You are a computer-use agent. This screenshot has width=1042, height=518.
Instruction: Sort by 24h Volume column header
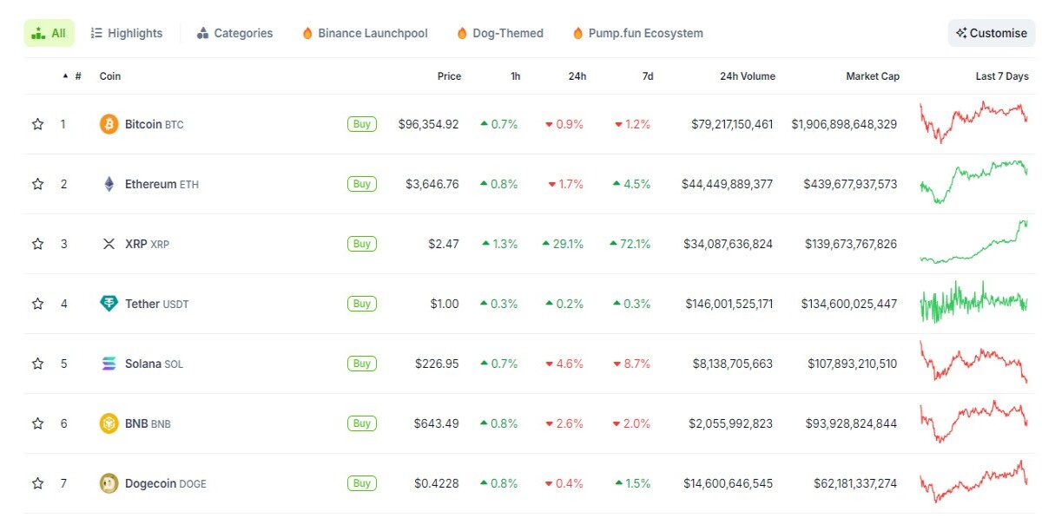[748, 76]
